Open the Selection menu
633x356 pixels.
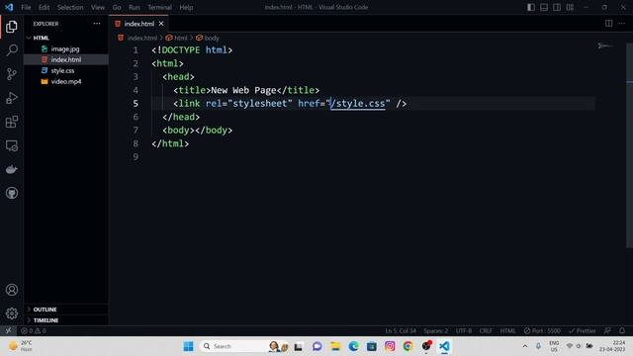[70, 7]
